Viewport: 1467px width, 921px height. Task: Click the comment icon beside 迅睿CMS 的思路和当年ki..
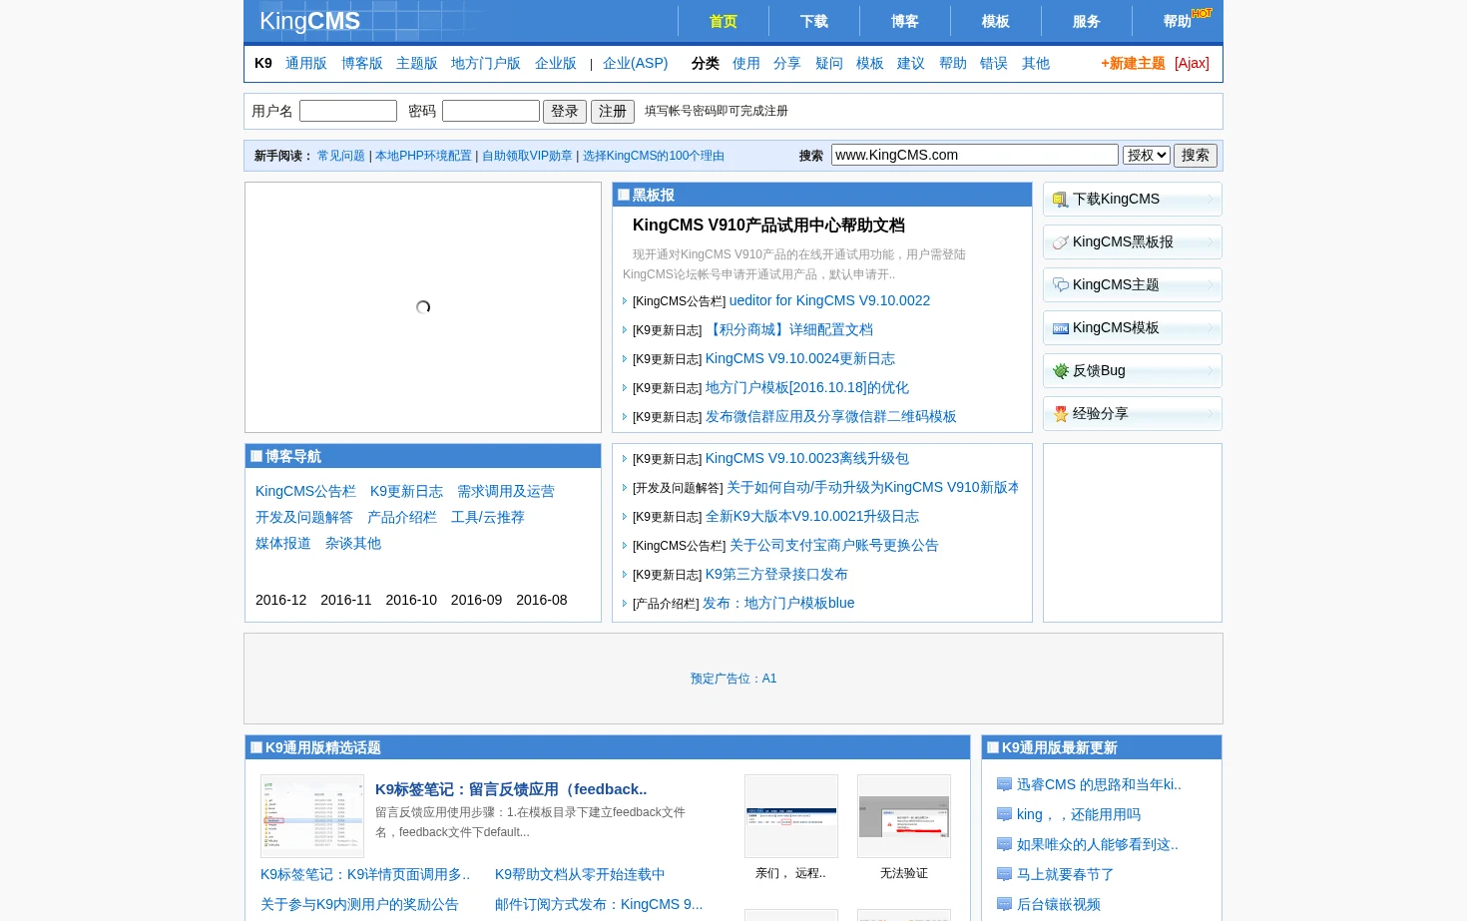pyautogui.click(x=1004, y=785)
